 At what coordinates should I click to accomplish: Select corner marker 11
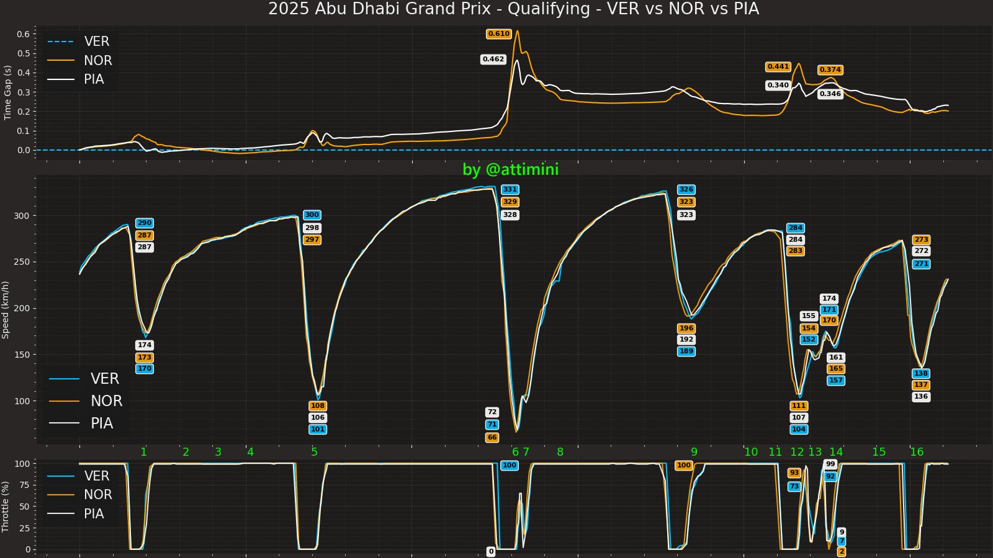tap(776, 452)
